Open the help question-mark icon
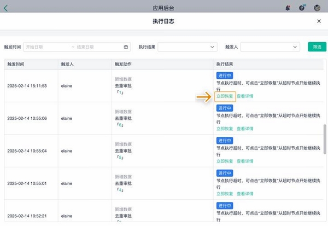328x226 pixels. pyautogui.click(x=302, y=8)
